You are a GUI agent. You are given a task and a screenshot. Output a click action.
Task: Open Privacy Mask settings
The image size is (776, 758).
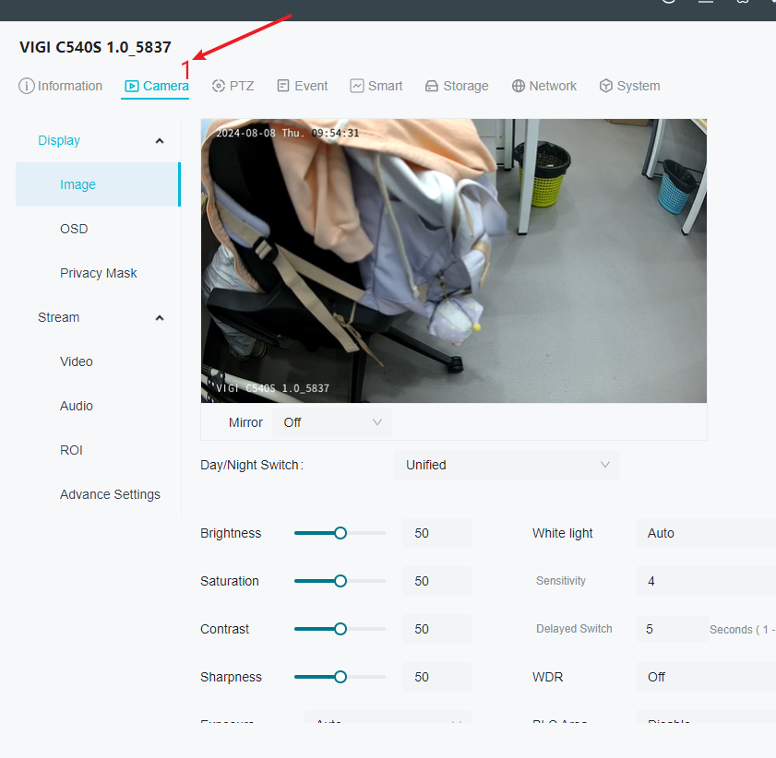[98, 273]
